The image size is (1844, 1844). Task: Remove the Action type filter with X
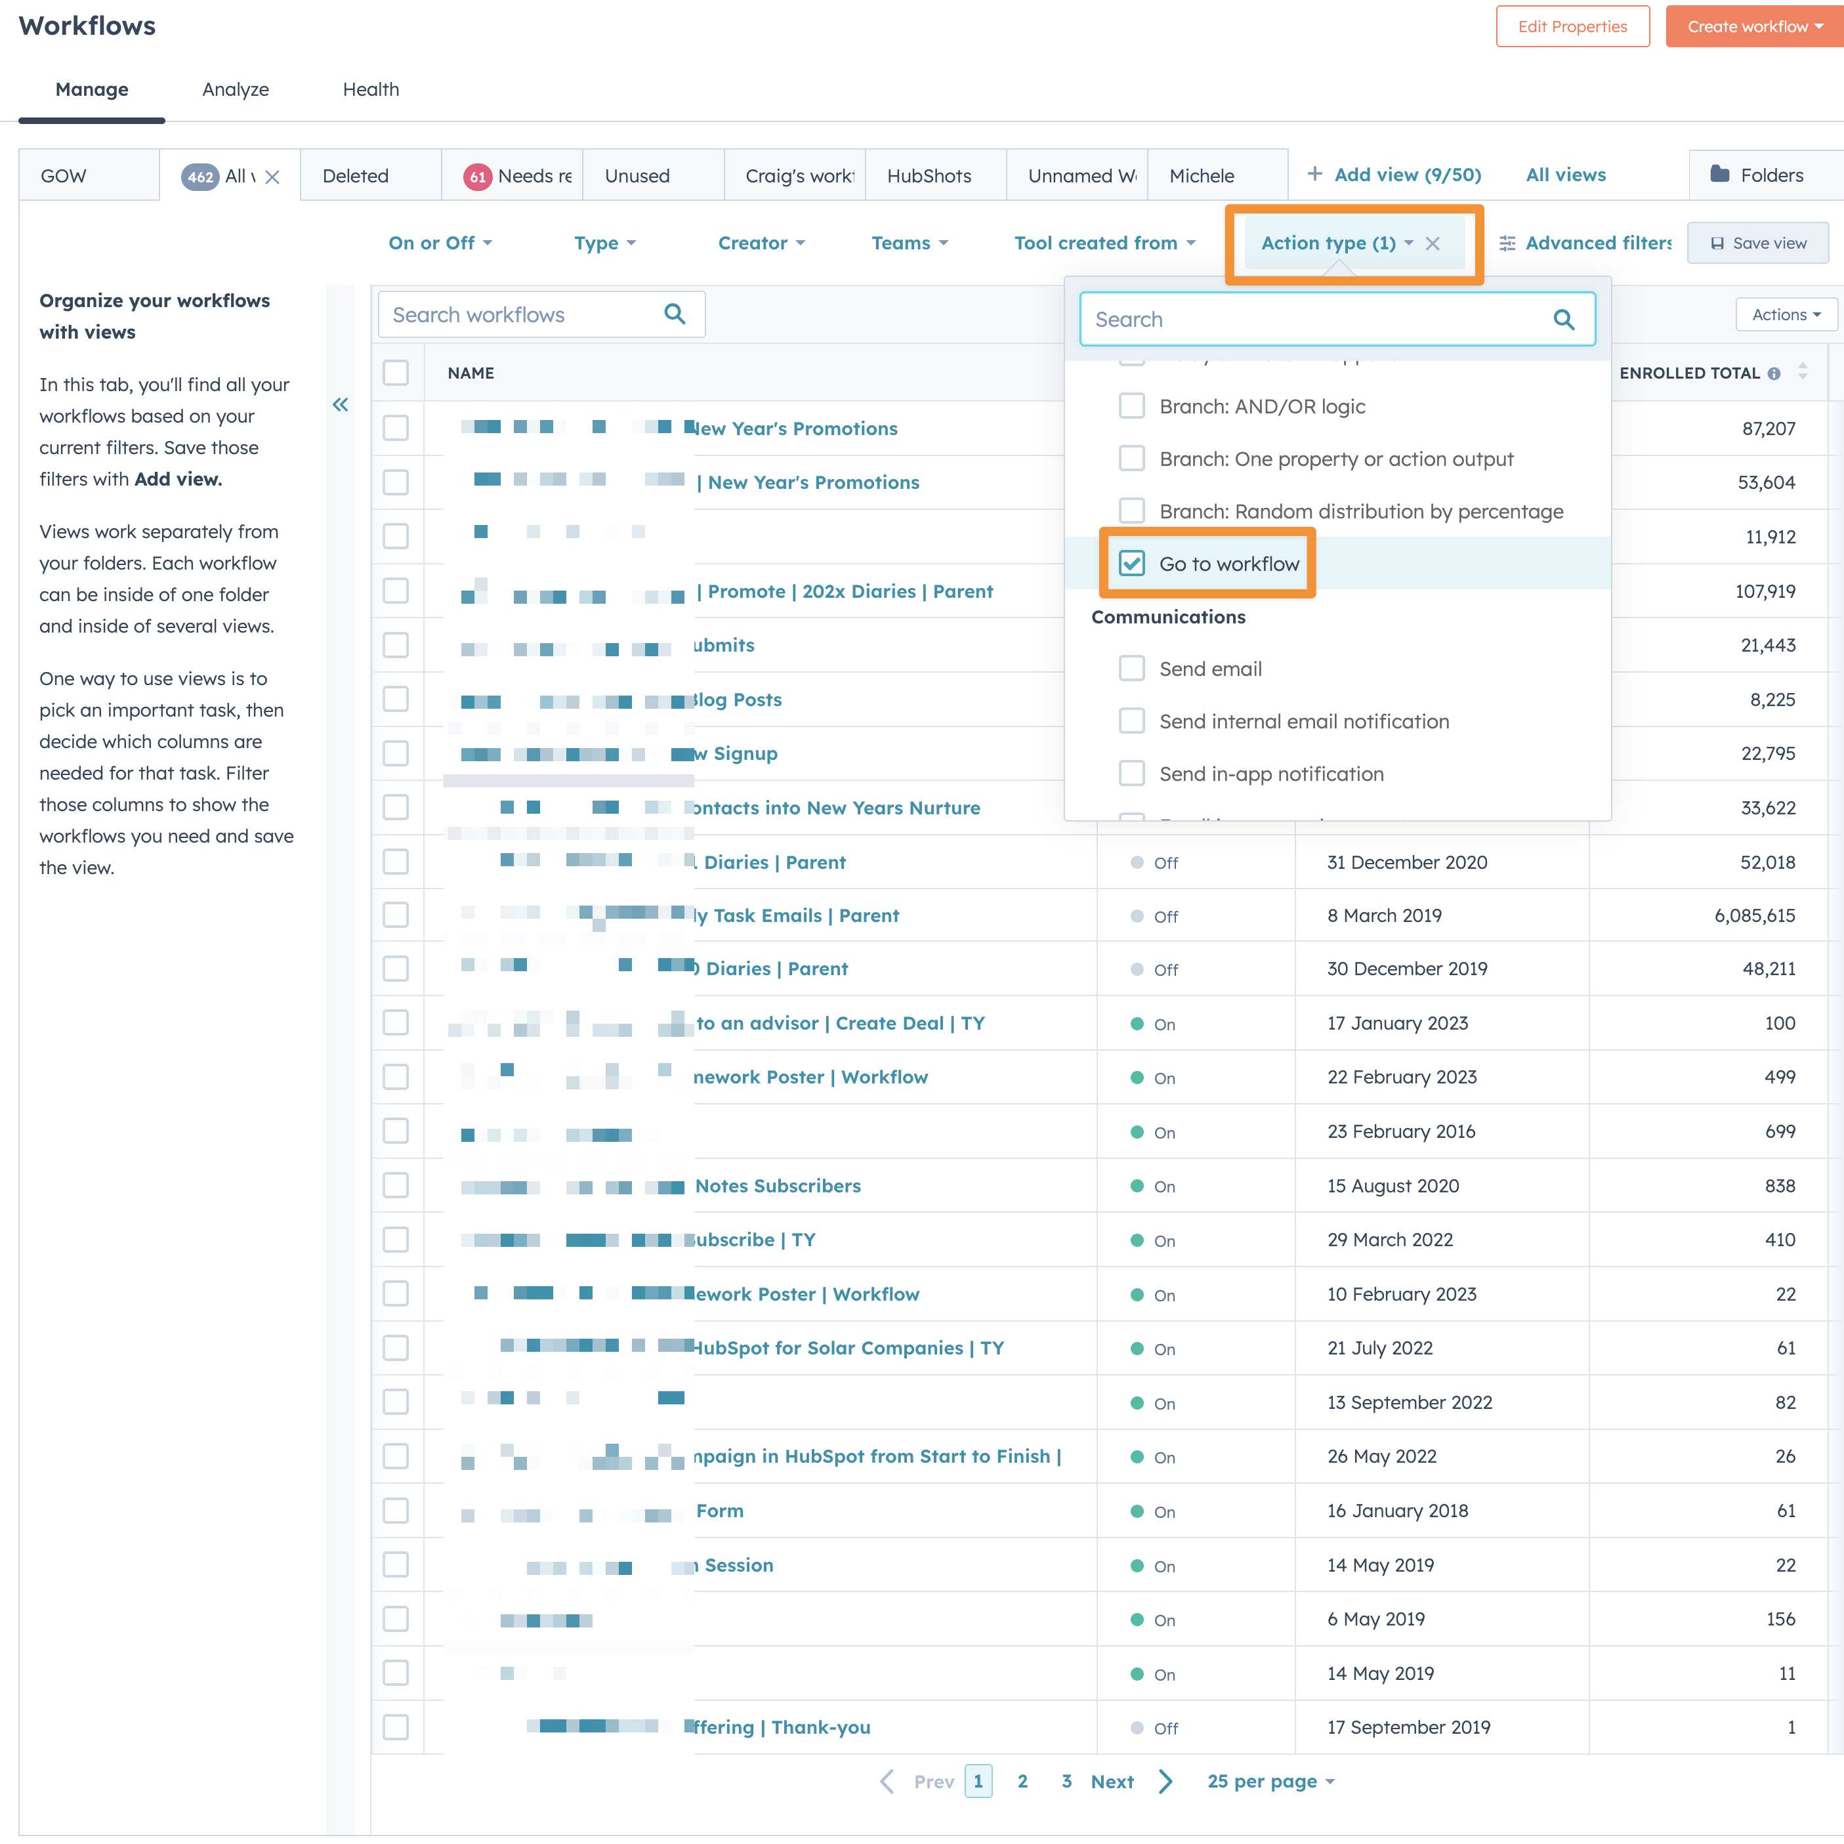click(x=1433, y=243)
